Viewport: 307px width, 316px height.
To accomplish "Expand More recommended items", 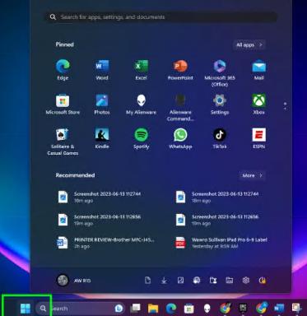I will click(252, 175).
